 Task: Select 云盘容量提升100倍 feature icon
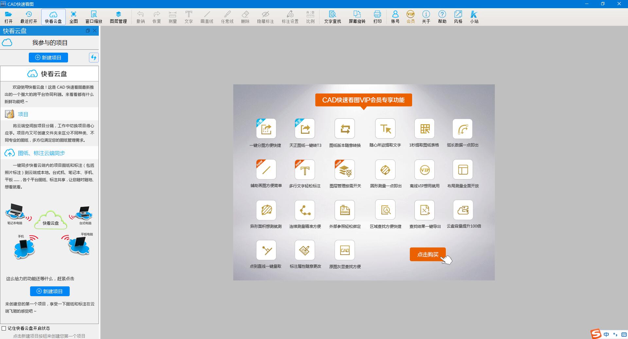click(x=463, y=210)
